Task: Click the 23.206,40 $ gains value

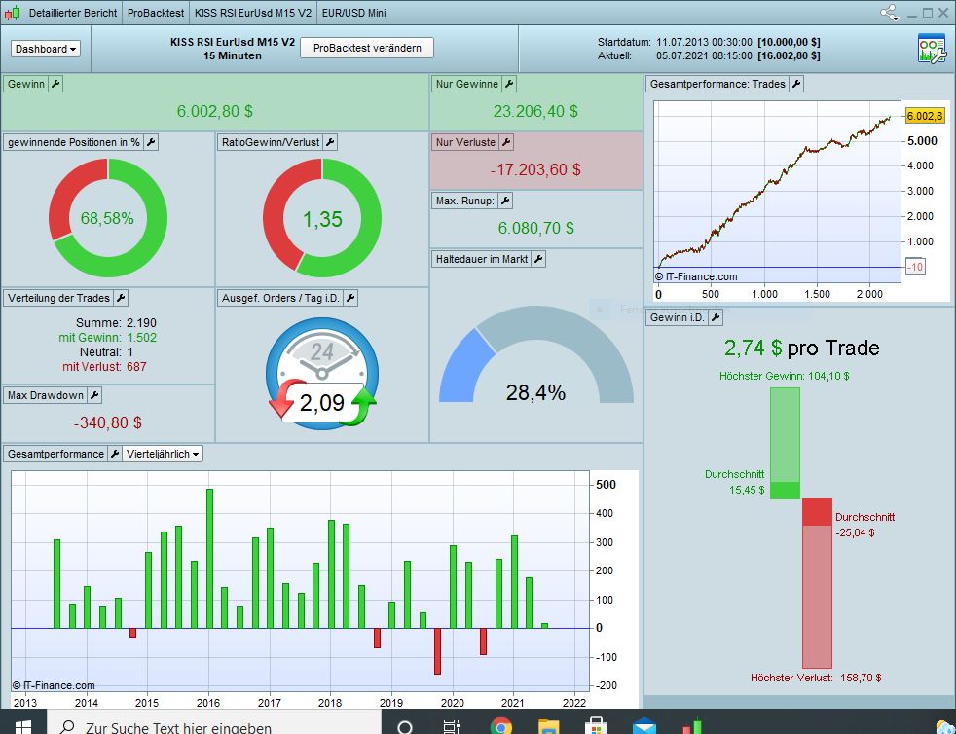Action: tap(535, 111)
